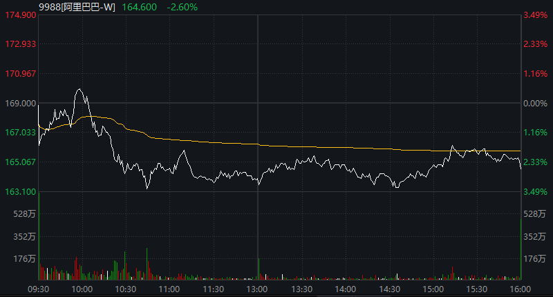Viewport: 553px width, 297px height.
Task: Select the 14:30 time axis label
Action: (x=389, y=289)
